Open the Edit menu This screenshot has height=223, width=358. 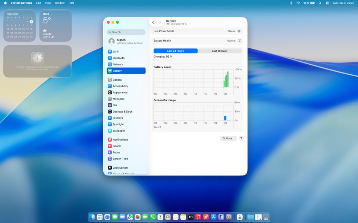click(x=38, y=3)
